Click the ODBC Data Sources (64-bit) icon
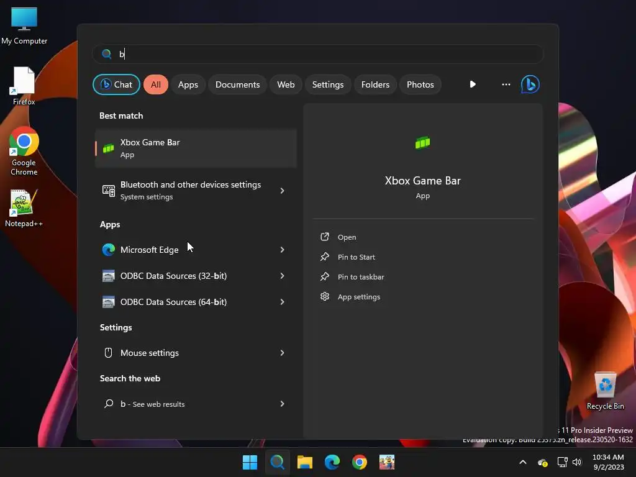The width and height of the screenshot is (636, 477). pyautogui.click(x=108, y=302)
